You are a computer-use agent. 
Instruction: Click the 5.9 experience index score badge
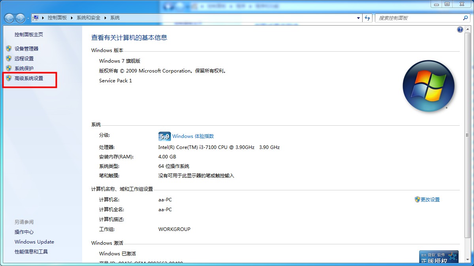tap(164, 136)
